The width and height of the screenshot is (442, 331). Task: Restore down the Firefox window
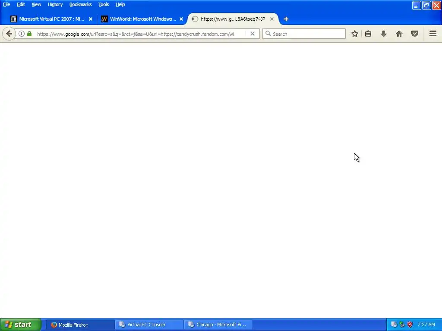coord(426,5)
